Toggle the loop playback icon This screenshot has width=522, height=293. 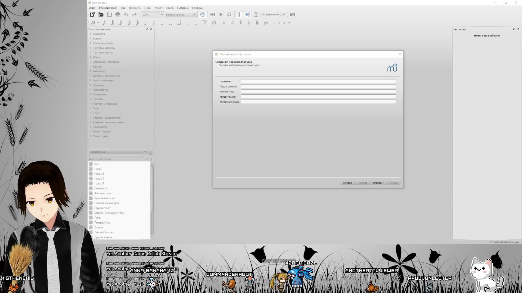coord(229,14)
